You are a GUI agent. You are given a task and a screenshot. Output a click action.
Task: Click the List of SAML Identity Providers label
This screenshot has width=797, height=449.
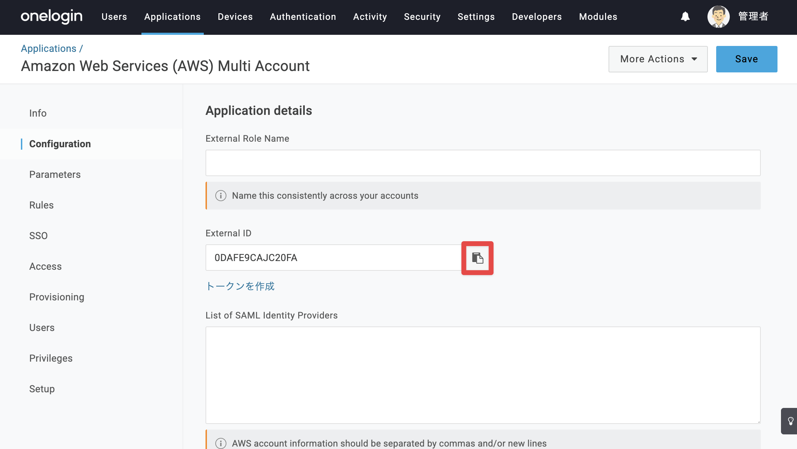[x=271, y=315]
